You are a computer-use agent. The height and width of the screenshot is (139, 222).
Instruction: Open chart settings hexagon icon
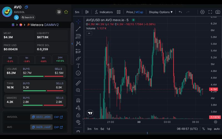[202, 12]
